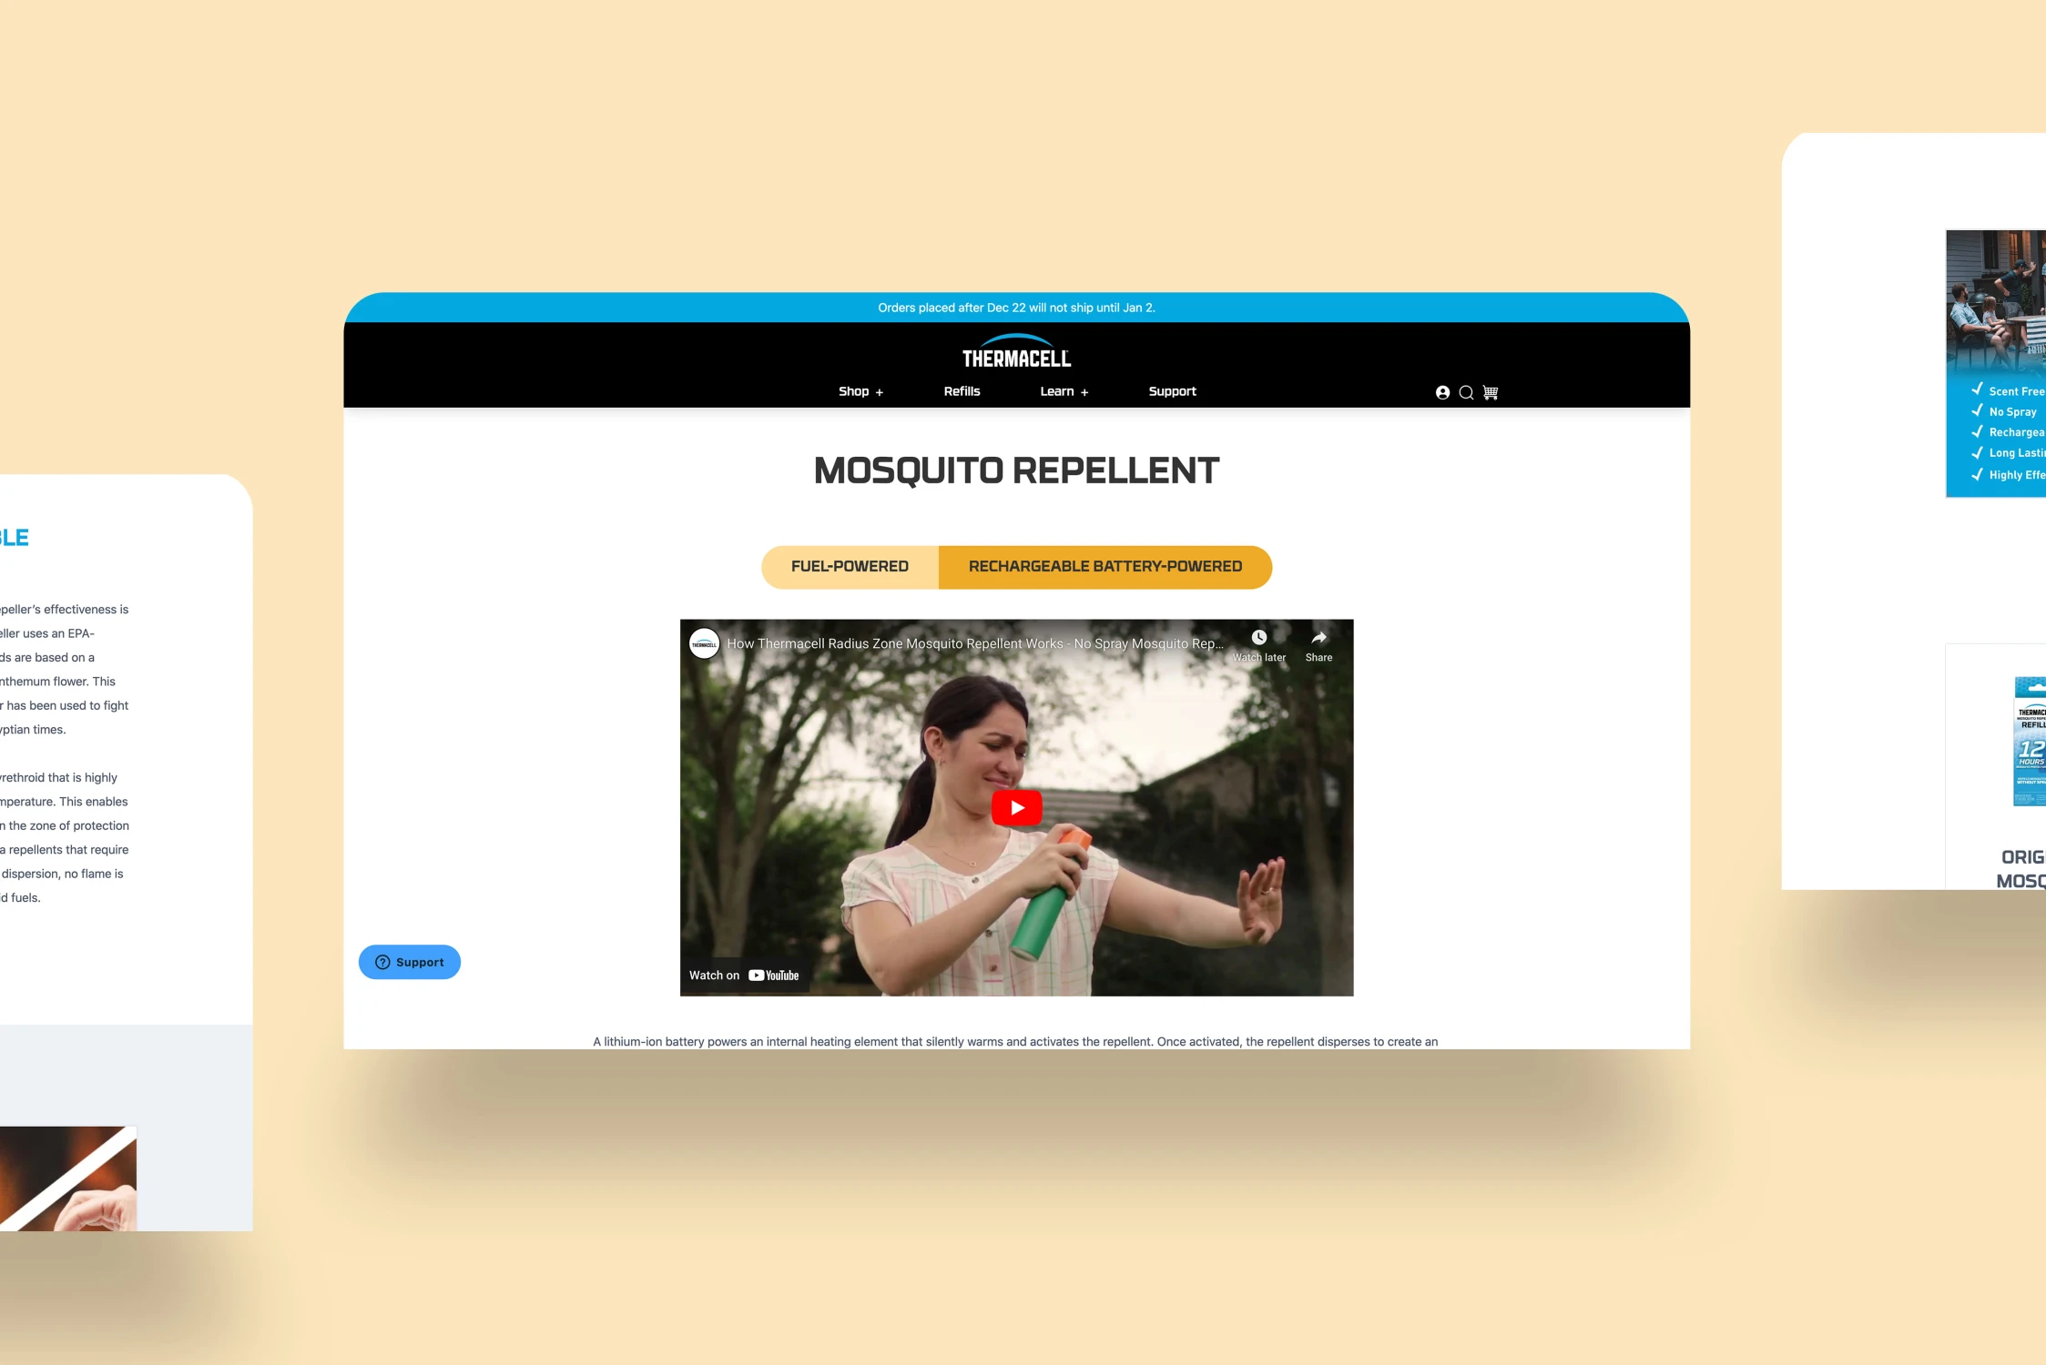Click the user account icon

[1444, 391]
